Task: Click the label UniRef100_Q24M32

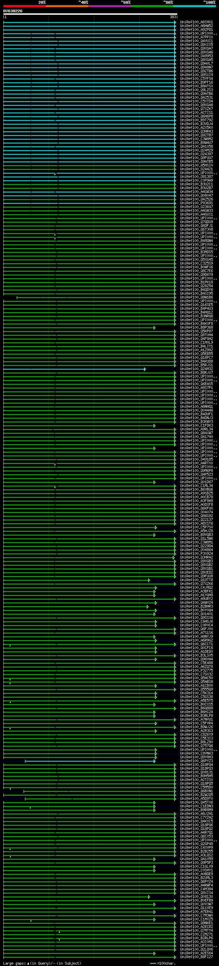Action: pyautogui.click(x=196, y=369)
